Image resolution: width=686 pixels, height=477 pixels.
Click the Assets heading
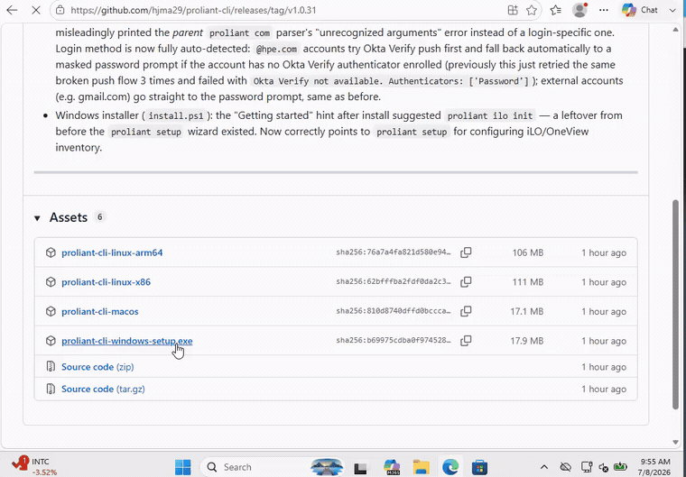tap(69, 217)
